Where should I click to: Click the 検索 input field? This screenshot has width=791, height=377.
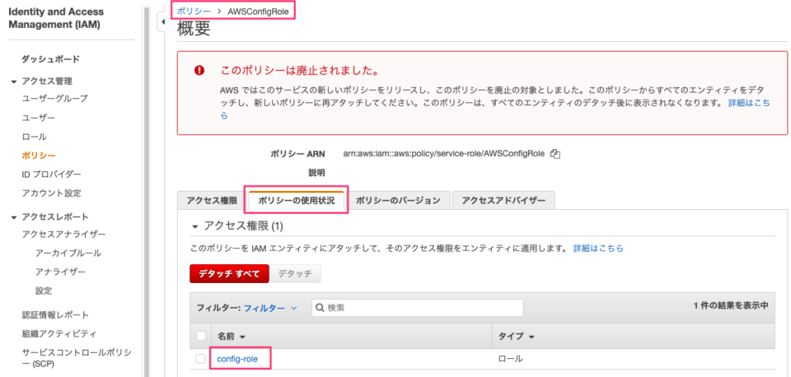coord(417,308)
